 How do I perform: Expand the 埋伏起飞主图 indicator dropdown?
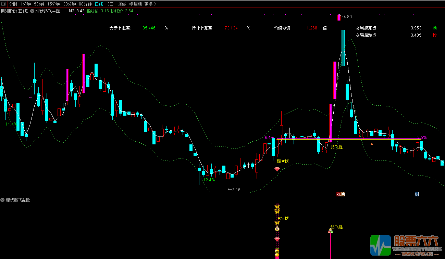tap(32, 11)
